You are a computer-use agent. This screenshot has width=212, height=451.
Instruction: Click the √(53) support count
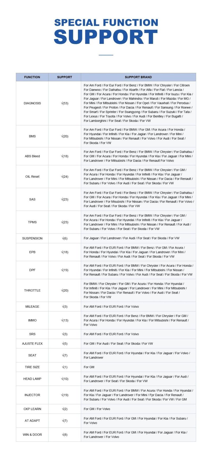click(x=65, y=103)
